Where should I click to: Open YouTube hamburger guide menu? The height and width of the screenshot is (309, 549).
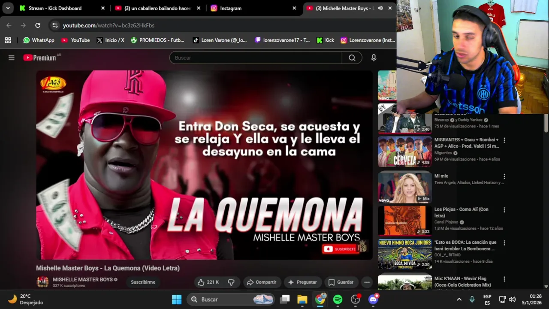[12, 58]
